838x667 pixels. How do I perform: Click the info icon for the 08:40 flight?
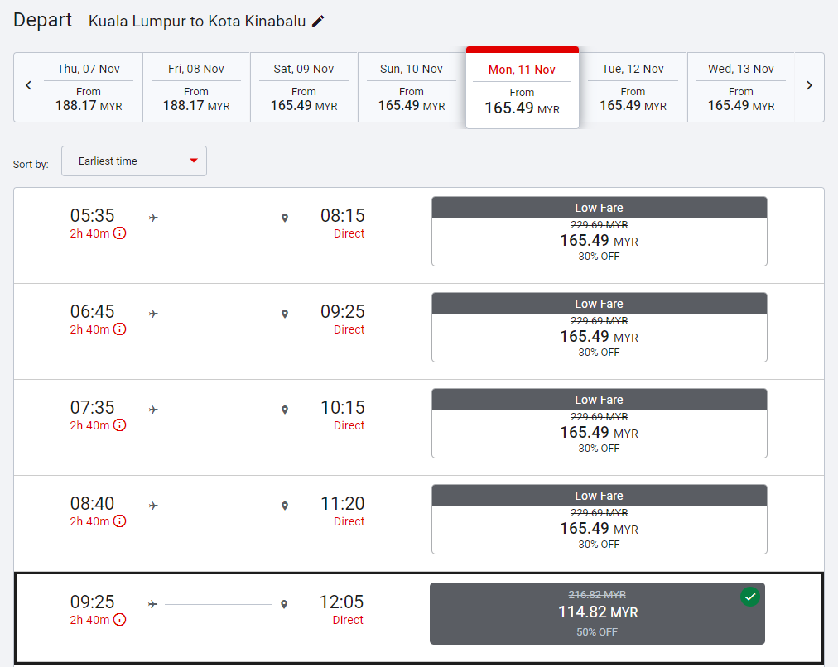tap(119, 521)
